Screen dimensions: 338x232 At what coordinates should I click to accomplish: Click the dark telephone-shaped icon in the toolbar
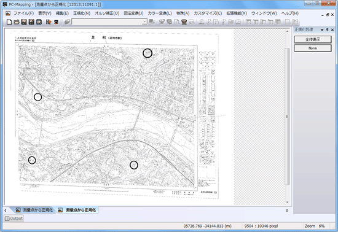184,22
